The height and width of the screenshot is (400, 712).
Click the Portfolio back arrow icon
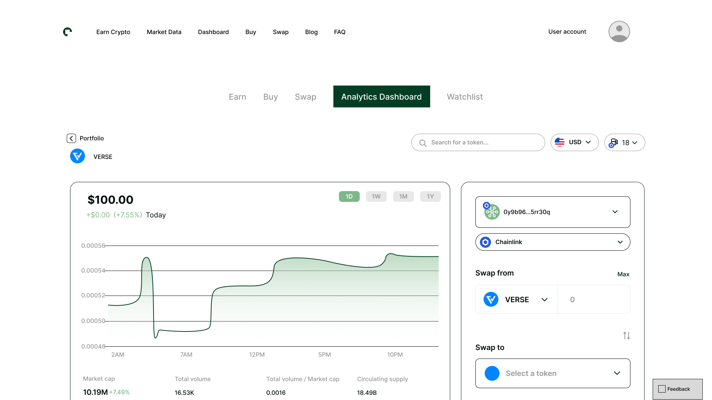point(71,138)
